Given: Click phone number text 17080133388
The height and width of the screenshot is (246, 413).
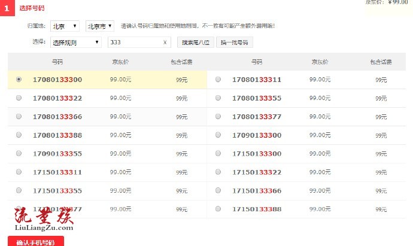Looking at the screenshot, I should 57,135.
